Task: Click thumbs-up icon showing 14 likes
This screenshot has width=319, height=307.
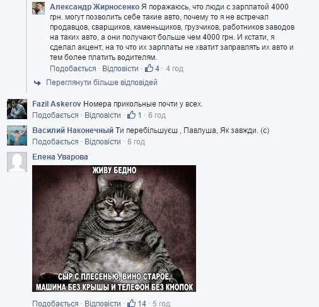Action: coord(131,303)
